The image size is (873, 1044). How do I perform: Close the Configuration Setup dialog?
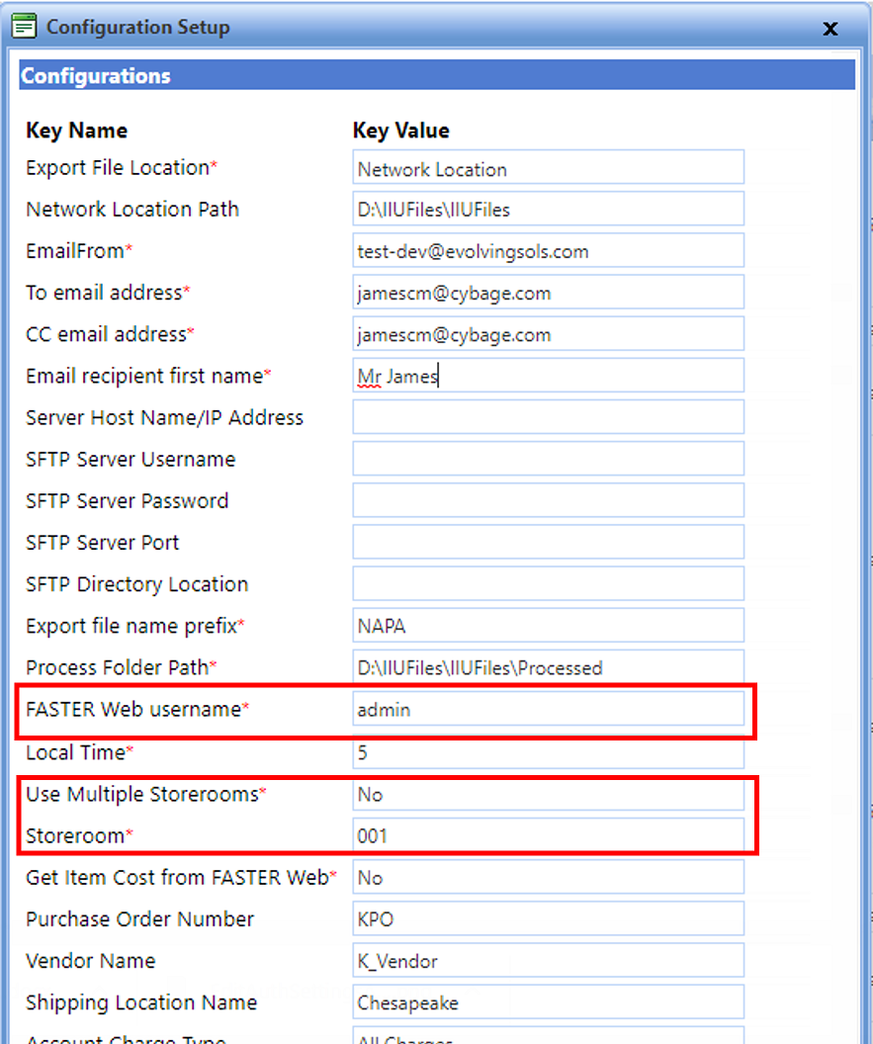point(829,29)
